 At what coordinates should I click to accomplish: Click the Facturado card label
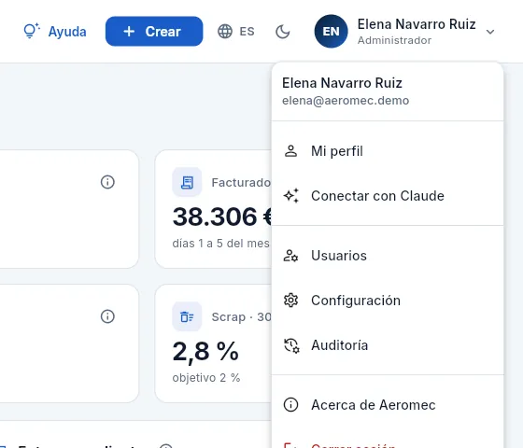[241, 182]
